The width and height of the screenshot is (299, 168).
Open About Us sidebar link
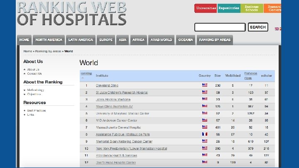33,70
